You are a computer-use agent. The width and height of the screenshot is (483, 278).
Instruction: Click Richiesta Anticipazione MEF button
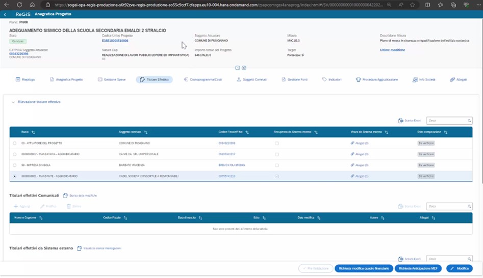coord(418,268)
